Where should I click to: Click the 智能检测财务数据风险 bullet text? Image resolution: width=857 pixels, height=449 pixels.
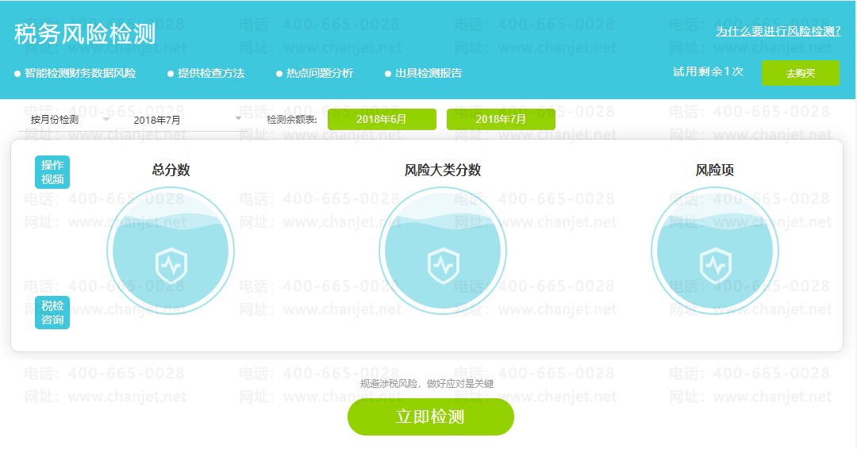tap(80, 73)
